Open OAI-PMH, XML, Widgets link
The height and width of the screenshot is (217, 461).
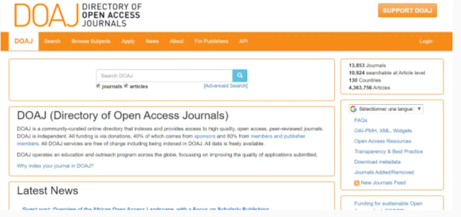(x=383, y=131)
